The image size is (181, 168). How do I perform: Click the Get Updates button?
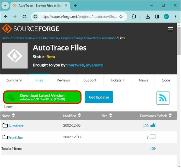click(99, 97)
